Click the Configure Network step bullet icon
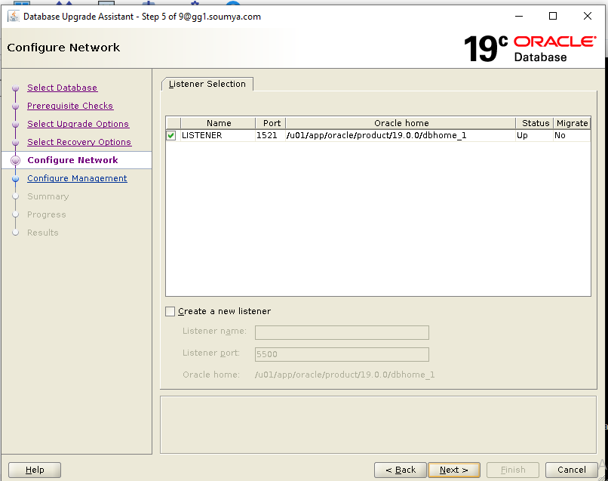The image size is (608, 481). click(16, 160)
